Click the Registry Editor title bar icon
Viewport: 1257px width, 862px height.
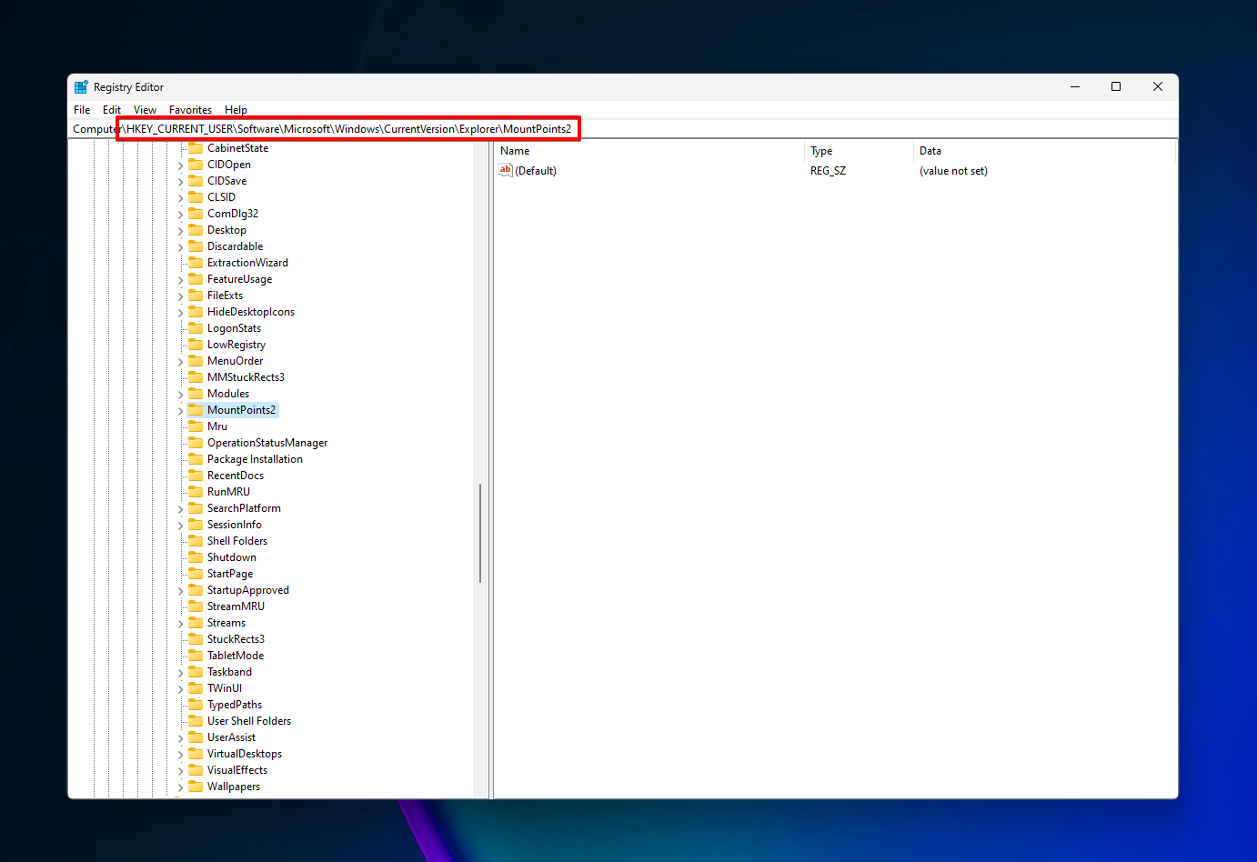point(81,87)
